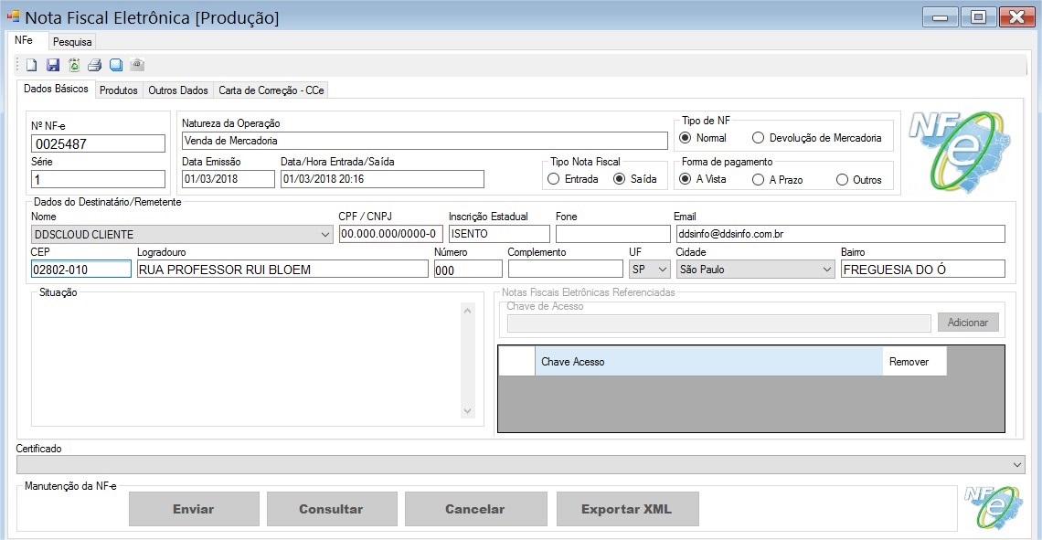This screenshot has width=1042, height=540.
Task: Focus the Série input field
Action: coord(98,179)
